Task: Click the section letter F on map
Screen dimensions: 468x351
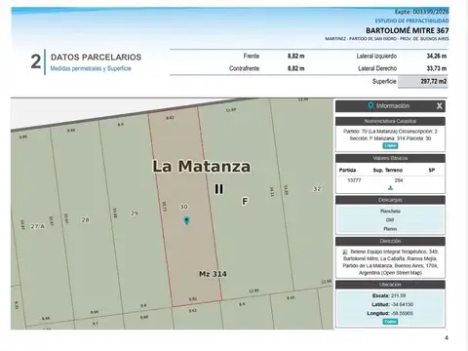Action: pos(245,202)
